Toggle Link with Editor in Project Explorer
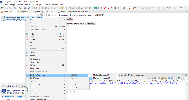Image resolution: width=189 pixels, height=100 pixels. pyautogui.click(x=42, y=15)
